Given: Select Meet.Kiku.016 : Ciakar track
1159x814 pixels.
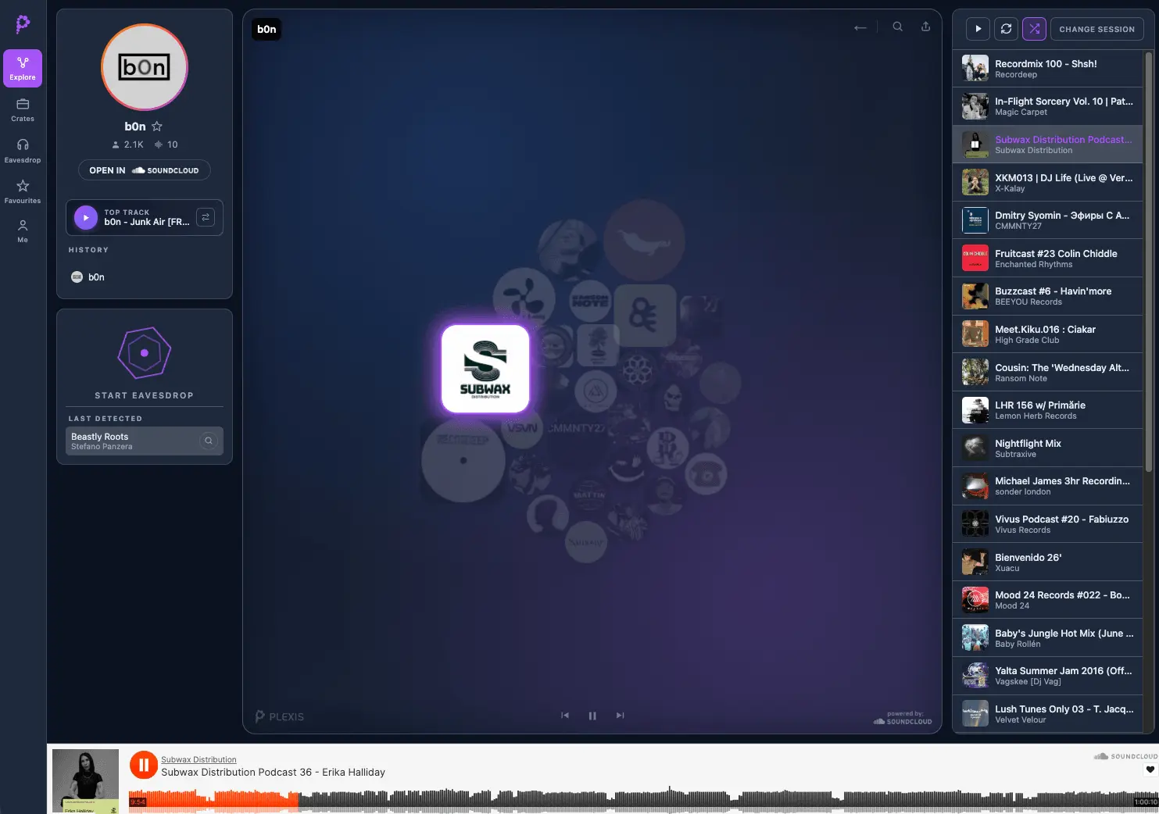Looking at the screenshot, I should click(1047, 334).
